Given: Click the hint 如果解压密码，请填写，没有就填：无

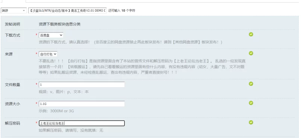Looking at the screenshot, I should [71, 130].
